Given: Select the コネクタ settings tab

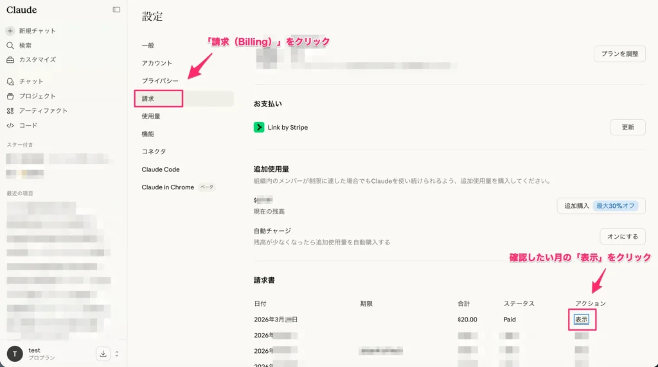Looking at the screenshot, I should click(x=154, y=151).
